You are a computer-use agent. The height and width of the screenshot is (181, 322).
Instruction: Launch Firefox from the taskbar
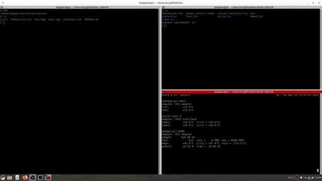pos(25,177)
